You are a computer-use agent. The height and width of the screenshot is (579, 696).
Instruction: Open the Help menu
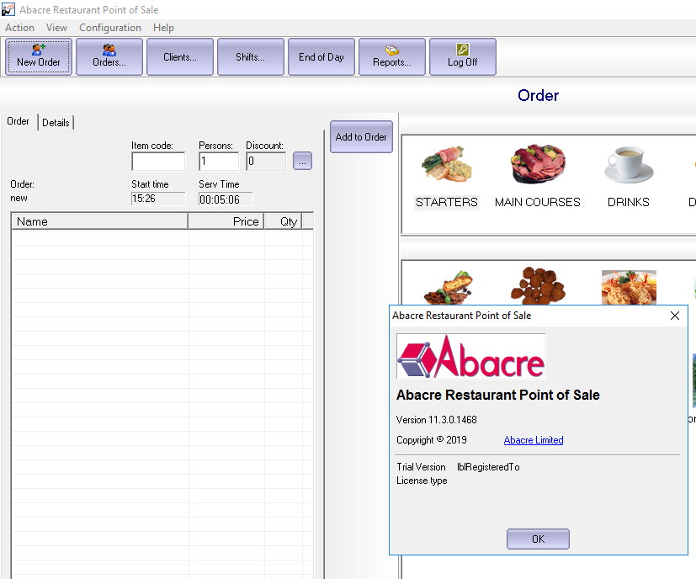click(x=163, y=28)
